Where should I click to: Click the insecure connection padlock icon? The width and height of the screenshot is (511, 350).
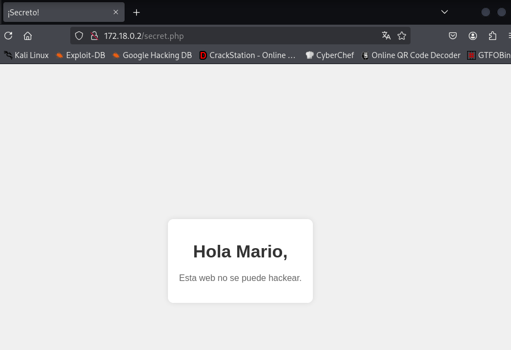point(94,36)
